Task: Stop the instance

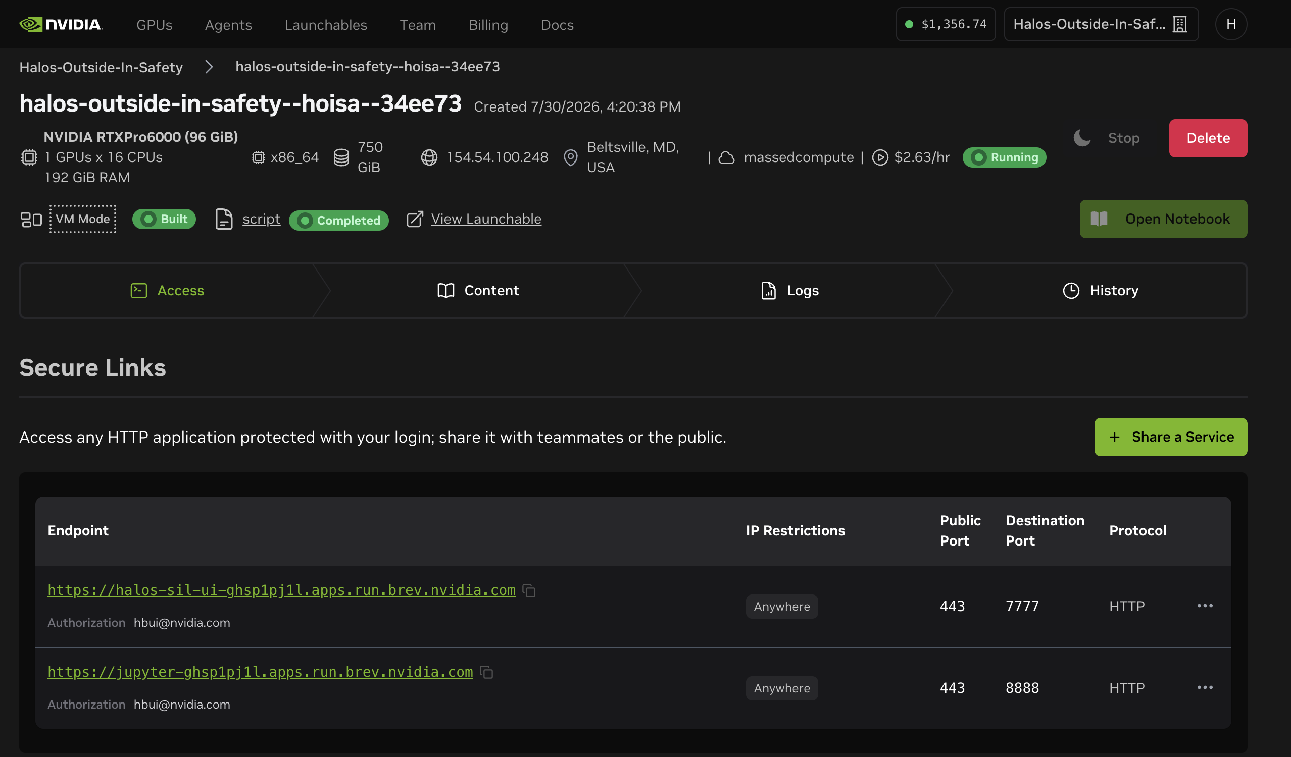Action: [x=1123, y=138]
